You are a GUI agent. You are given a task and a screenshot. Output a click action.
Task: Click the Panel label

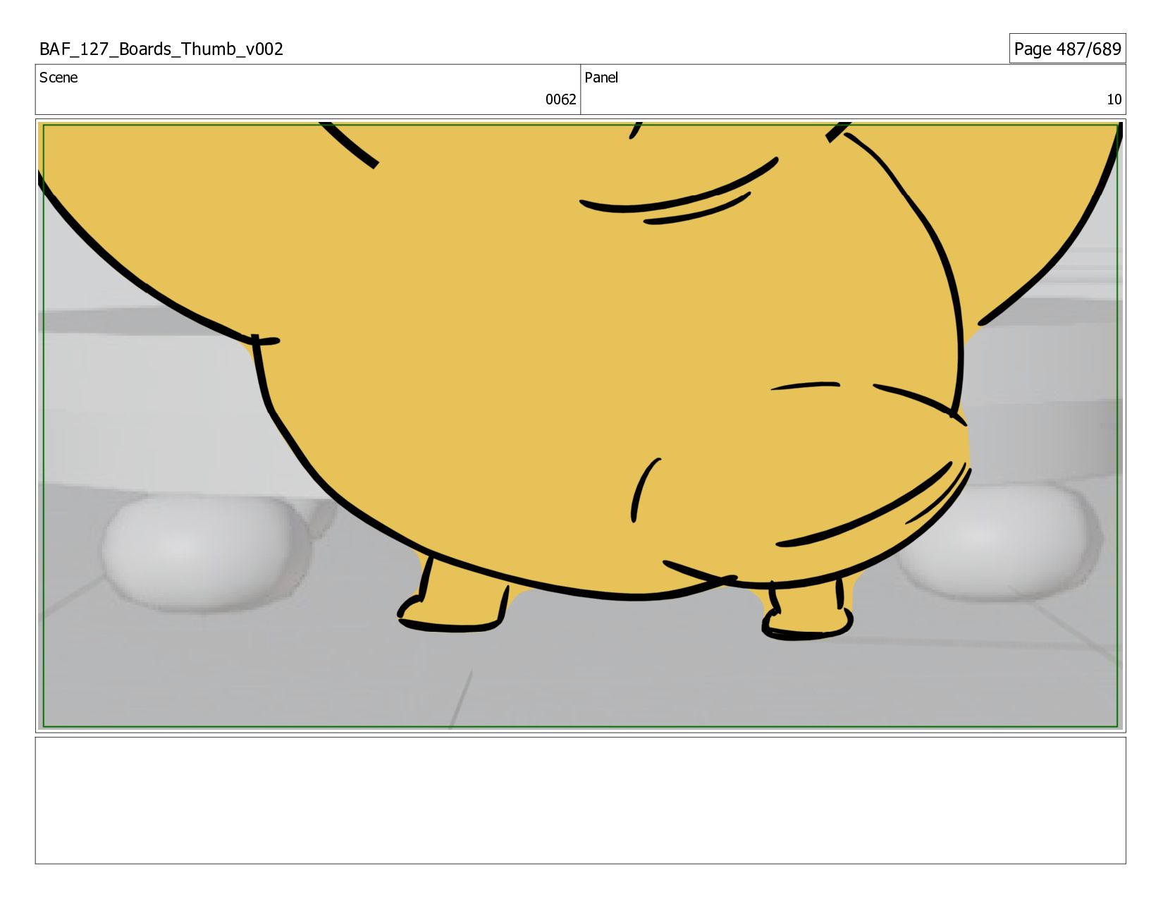(x=601, y=78)
